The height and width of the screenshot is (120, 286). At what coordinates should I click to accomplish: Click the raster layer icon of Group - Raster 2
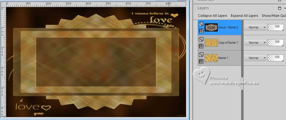pyautogui.click(x=201, y=24)
